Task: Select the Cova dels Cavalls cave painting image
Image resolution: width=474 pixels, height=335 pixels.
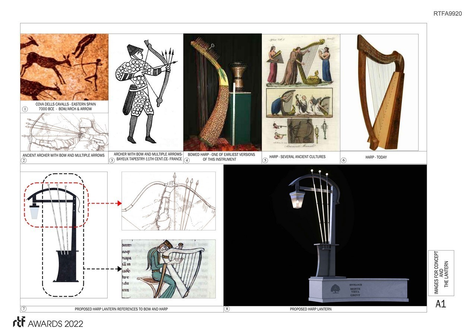Action: click(64, 67)
